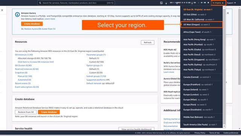Image resolution: width=241 pixels, height=136 pixels.
Task: Select Asia Pacific (Hong Kong) region
Action: [x=199, y=39]
